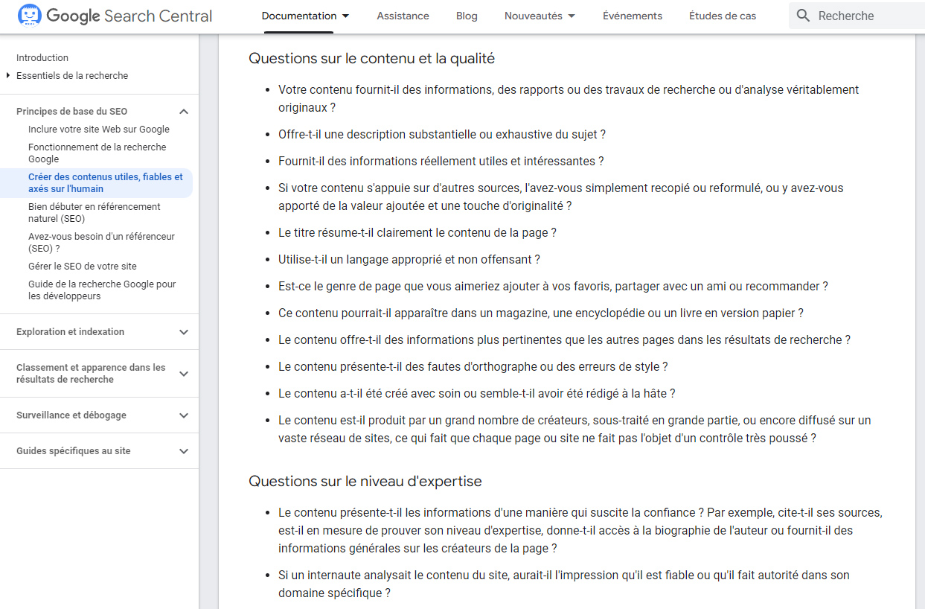This screenshot has height=609, width=925.
Task: Expand the Guides spécifiques au site section
Action: 184,451
